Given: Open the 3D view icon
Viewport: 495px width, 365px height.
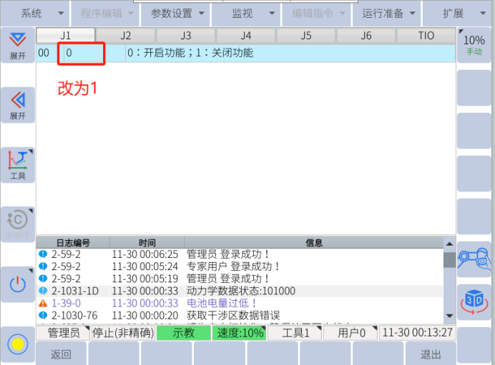Looking at the screenshot, I should click(x=474, y=301).
